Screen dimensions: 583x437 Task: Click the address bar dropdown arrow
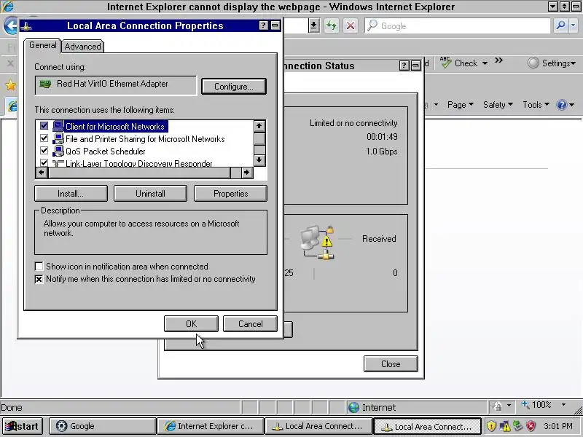pos(314,25)
